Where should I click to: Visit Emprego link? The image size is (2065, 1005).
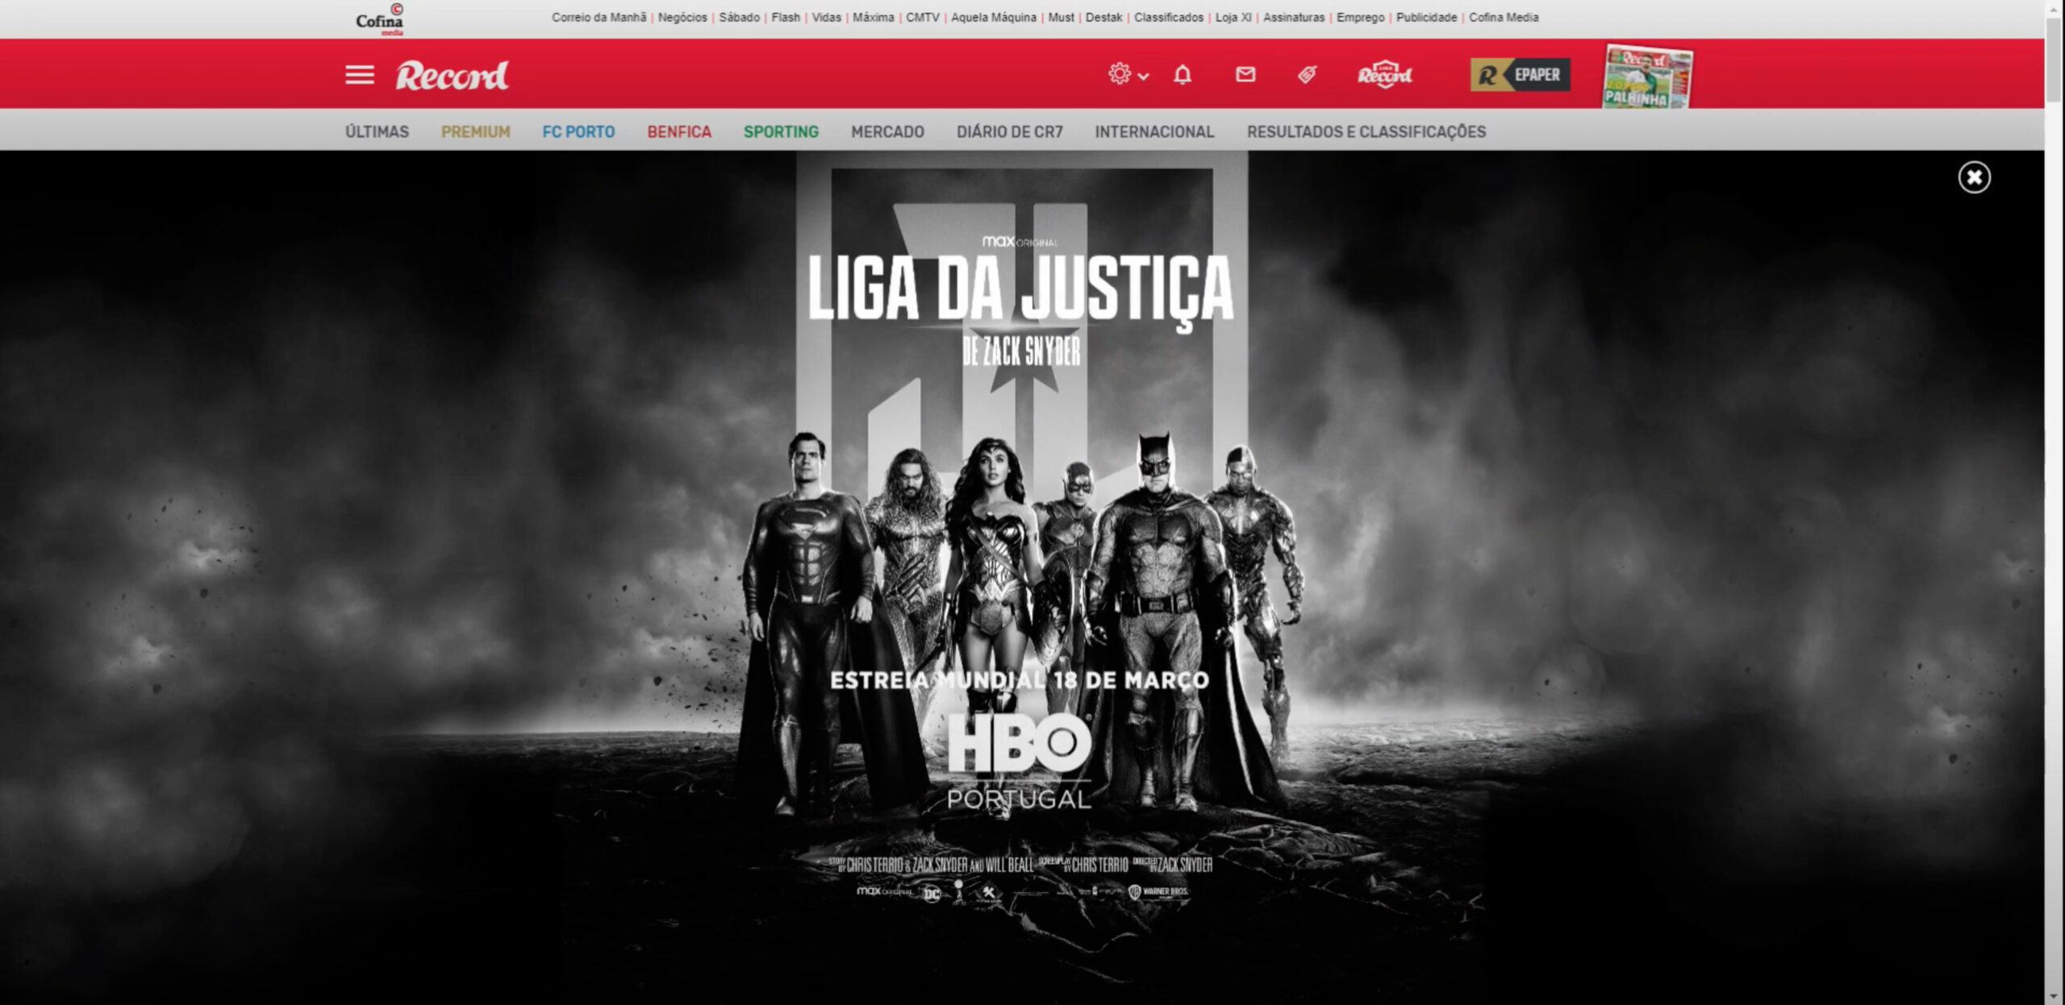point(1361,17)
